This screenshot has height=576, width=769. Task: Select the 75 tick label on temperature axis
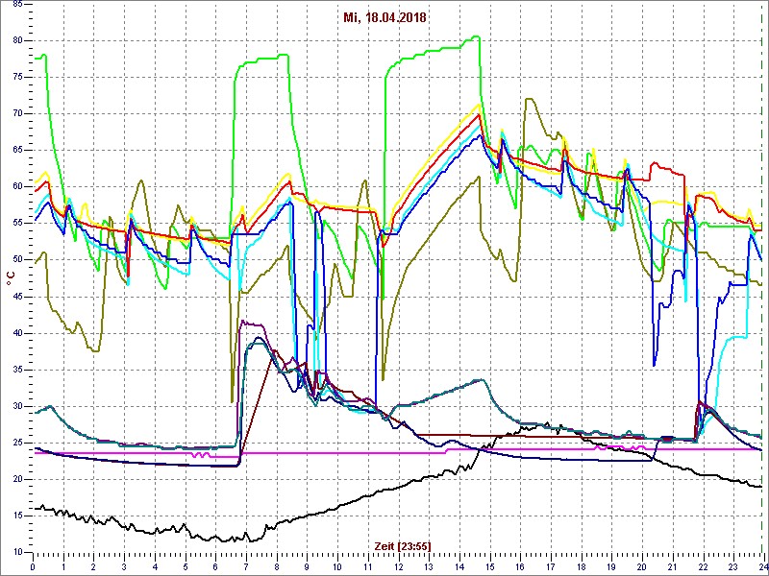[16, 78]
